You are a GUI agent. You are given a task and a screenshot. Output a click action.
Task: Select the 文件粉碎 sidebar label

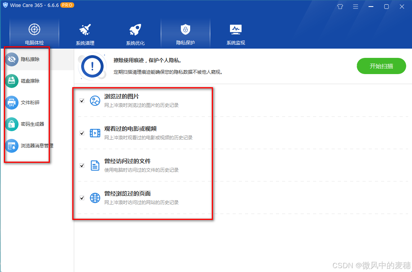pyautogui.click(x=30, y=102)
